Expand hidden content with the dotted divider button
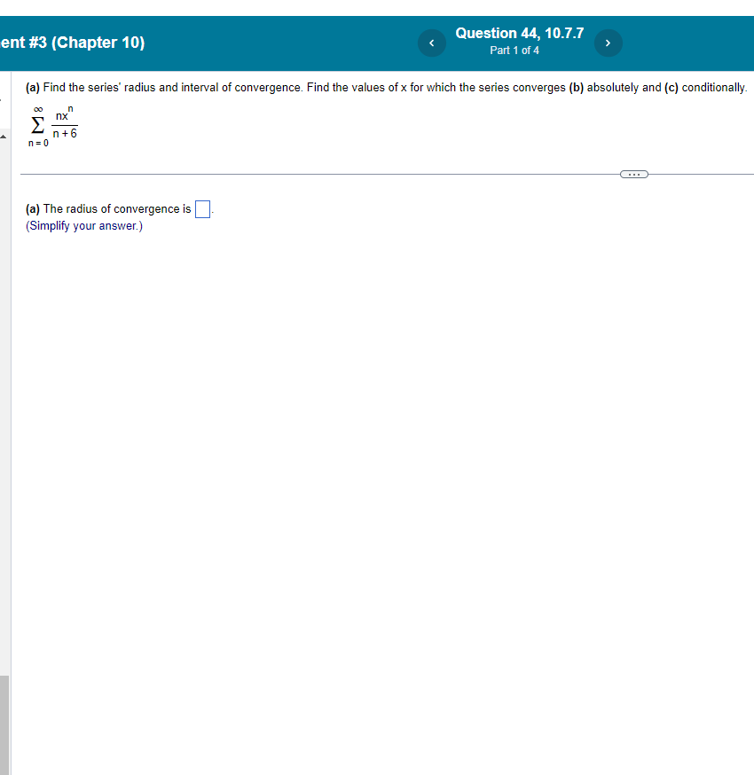The width and height of the screenshot is (754, 775). (633, 174)
